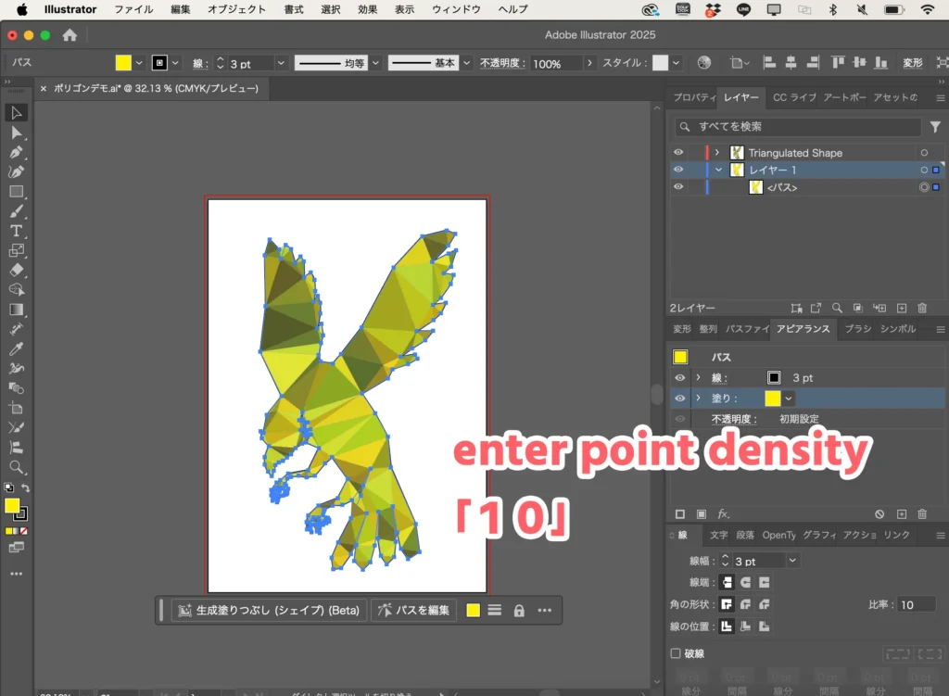
Task: Pick the Eyedropper tool
Action: tap(17, 349)
